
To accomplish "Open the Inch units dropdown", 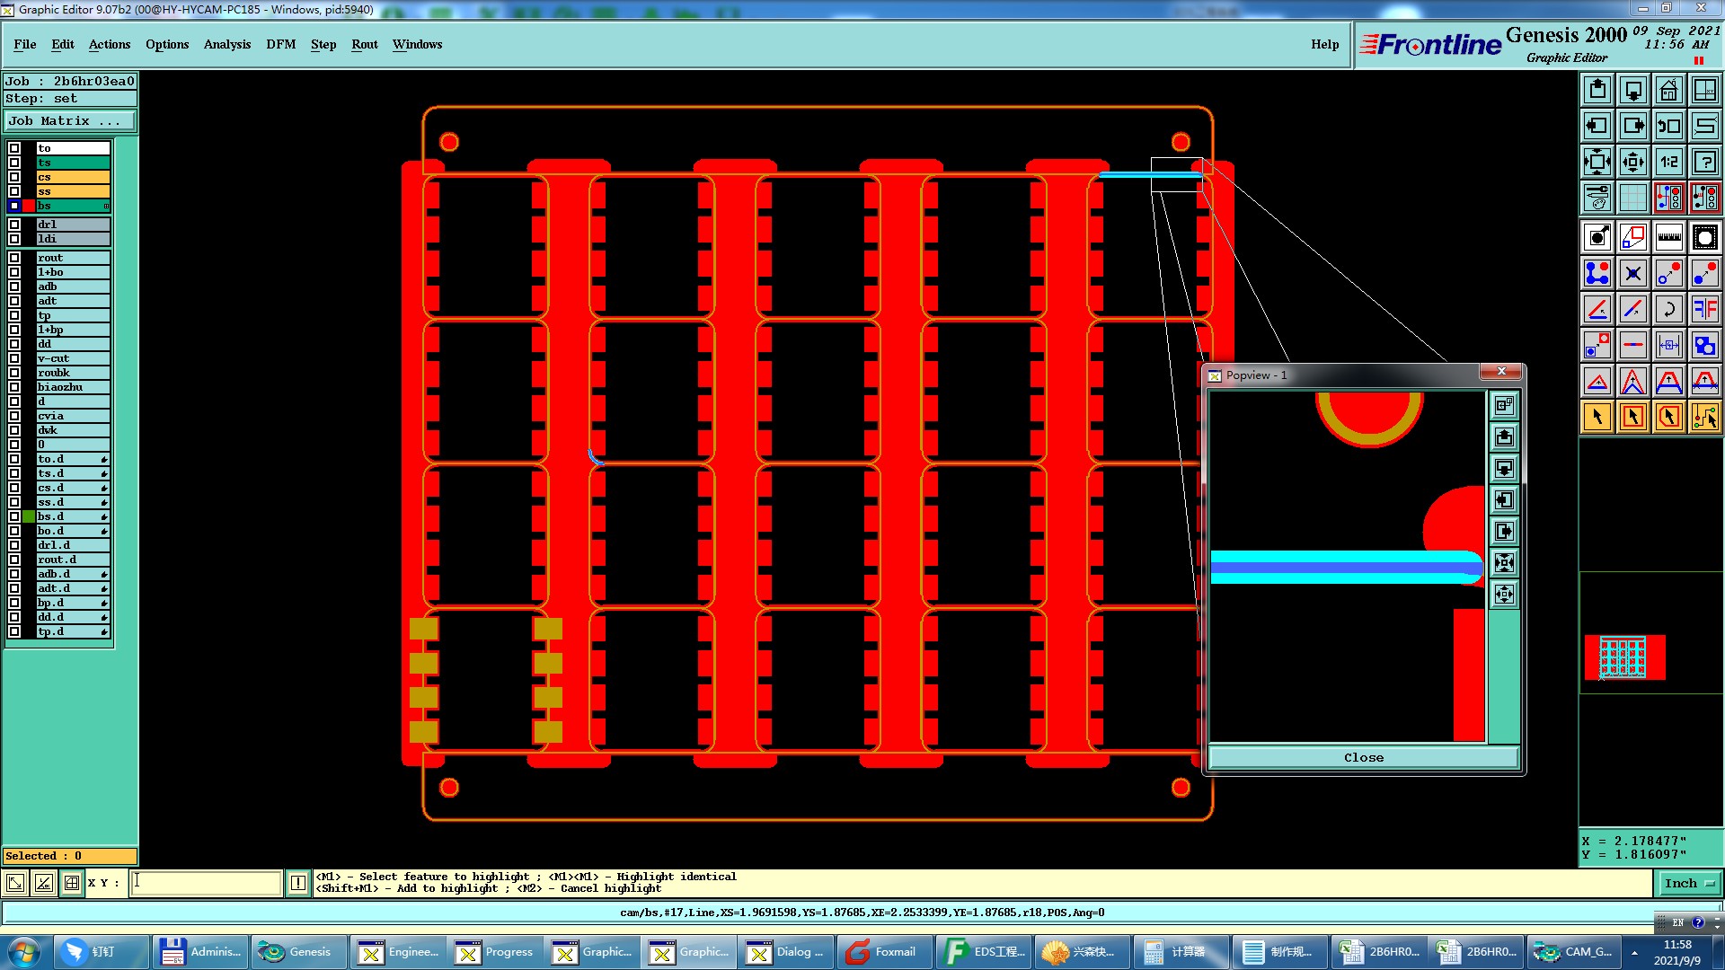I will pos(1689,884).
